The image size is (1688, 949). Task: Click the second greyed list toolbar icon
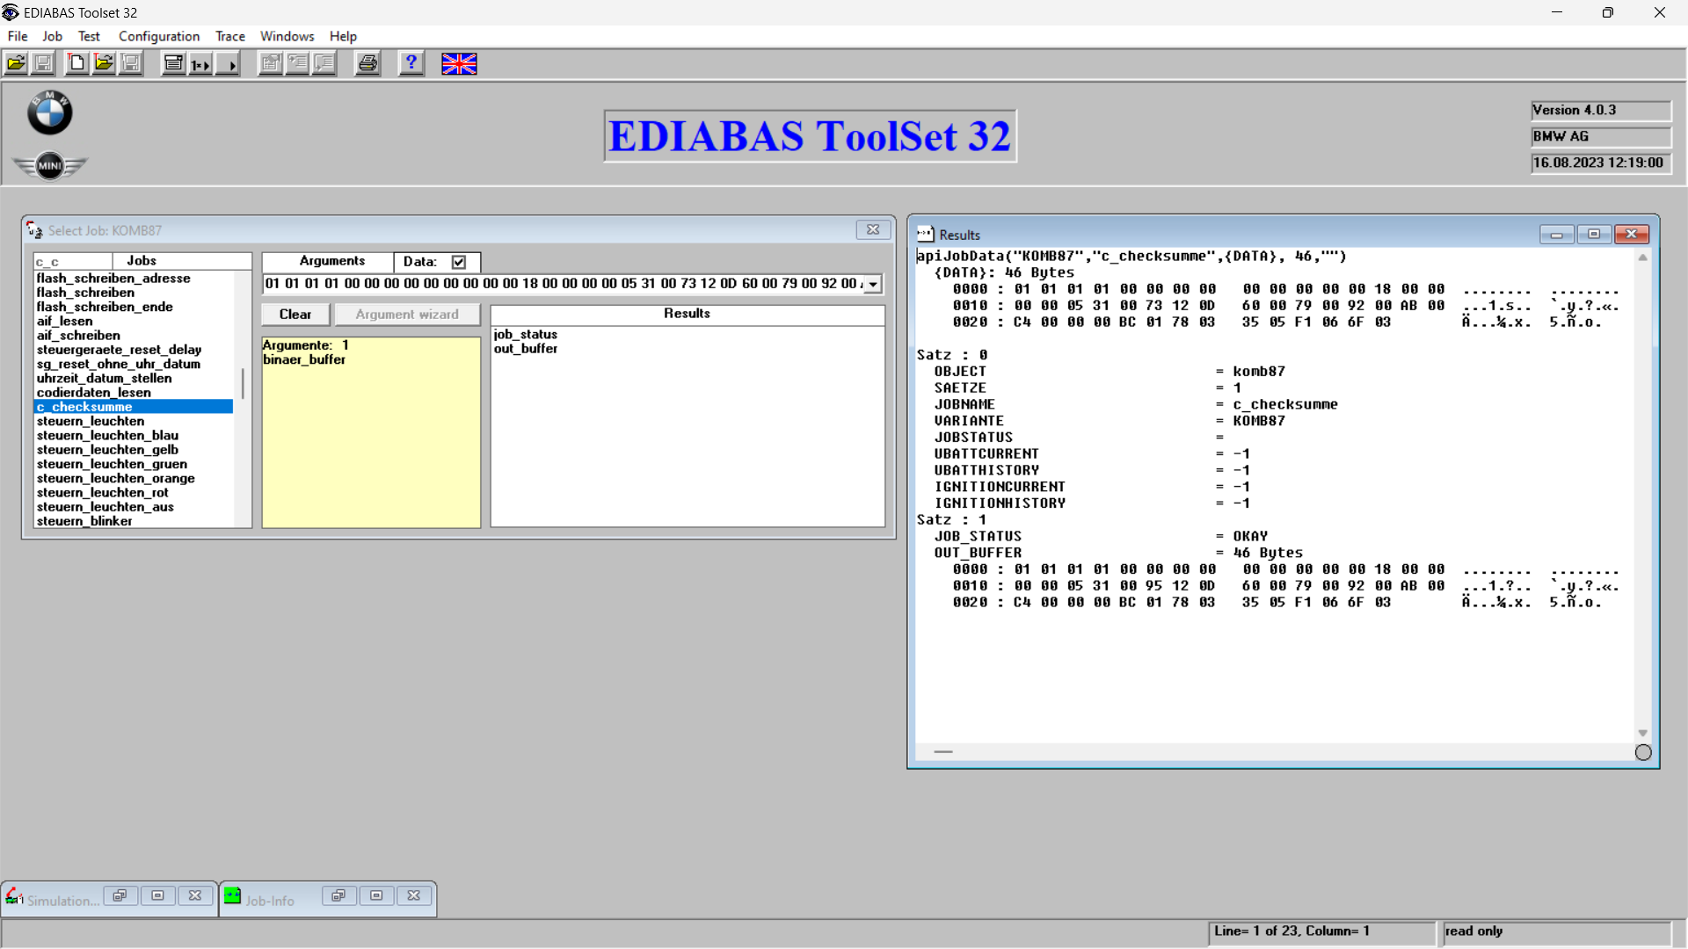coord(298,63)
